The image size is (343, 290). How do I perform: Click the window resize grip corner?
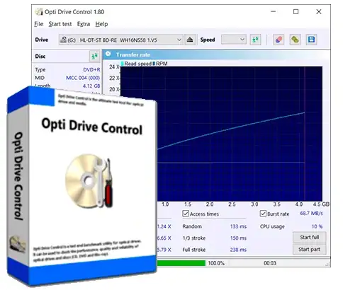[x=327, y=264]
